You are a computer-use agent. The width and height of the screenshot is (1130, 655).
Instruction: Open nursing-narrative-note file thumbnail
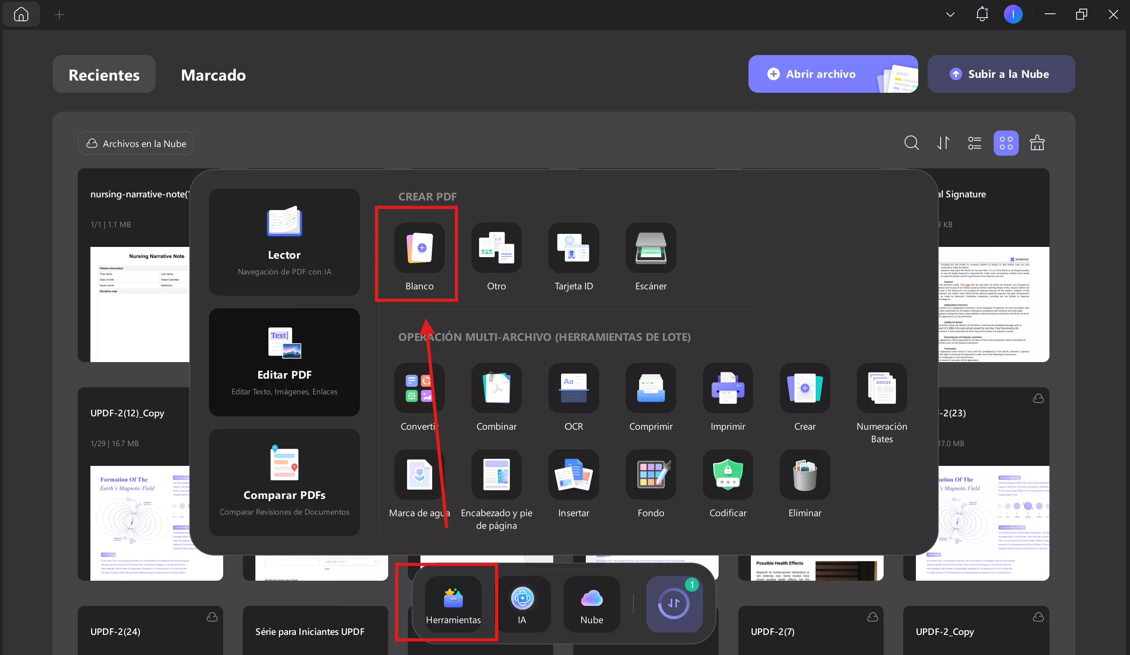point(140,304)
